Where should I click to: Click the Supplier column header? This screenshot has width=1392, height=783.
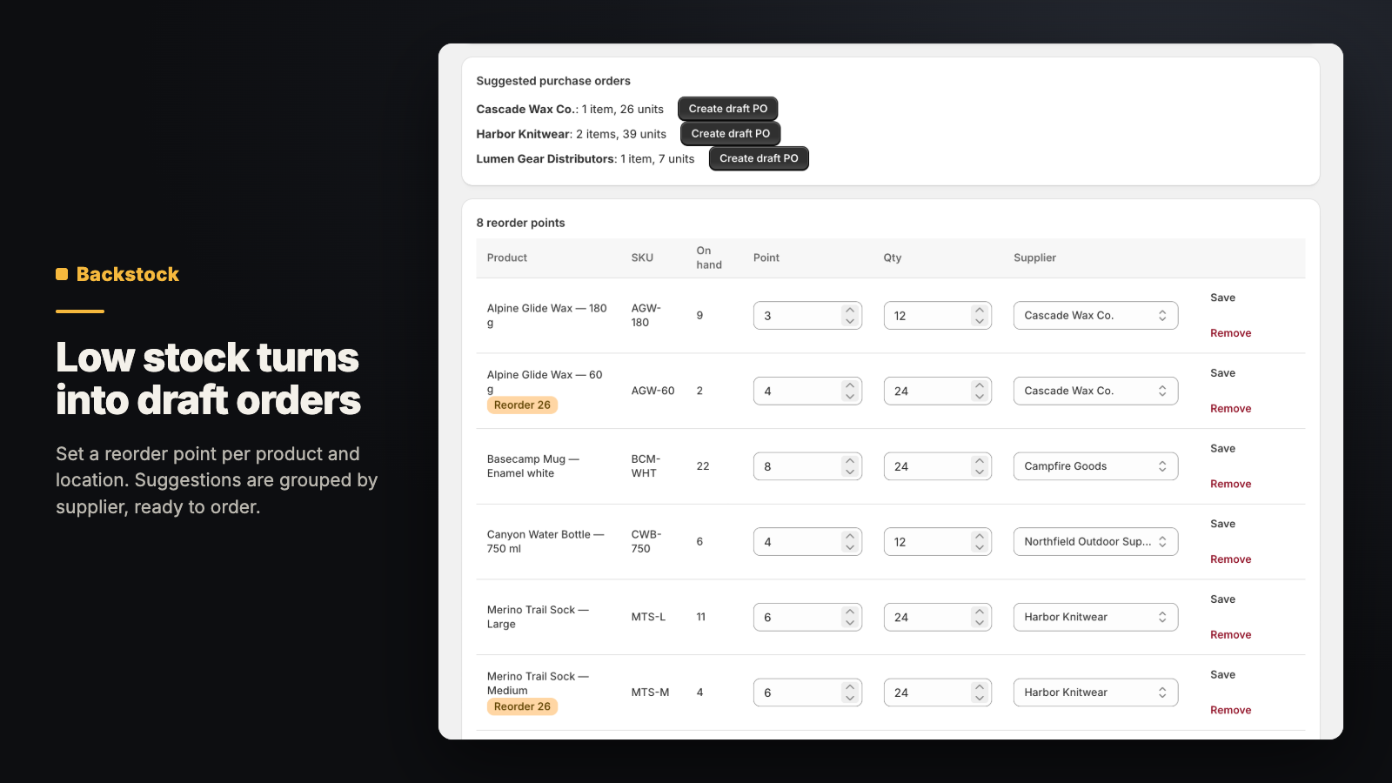[x=1034, y=258]
